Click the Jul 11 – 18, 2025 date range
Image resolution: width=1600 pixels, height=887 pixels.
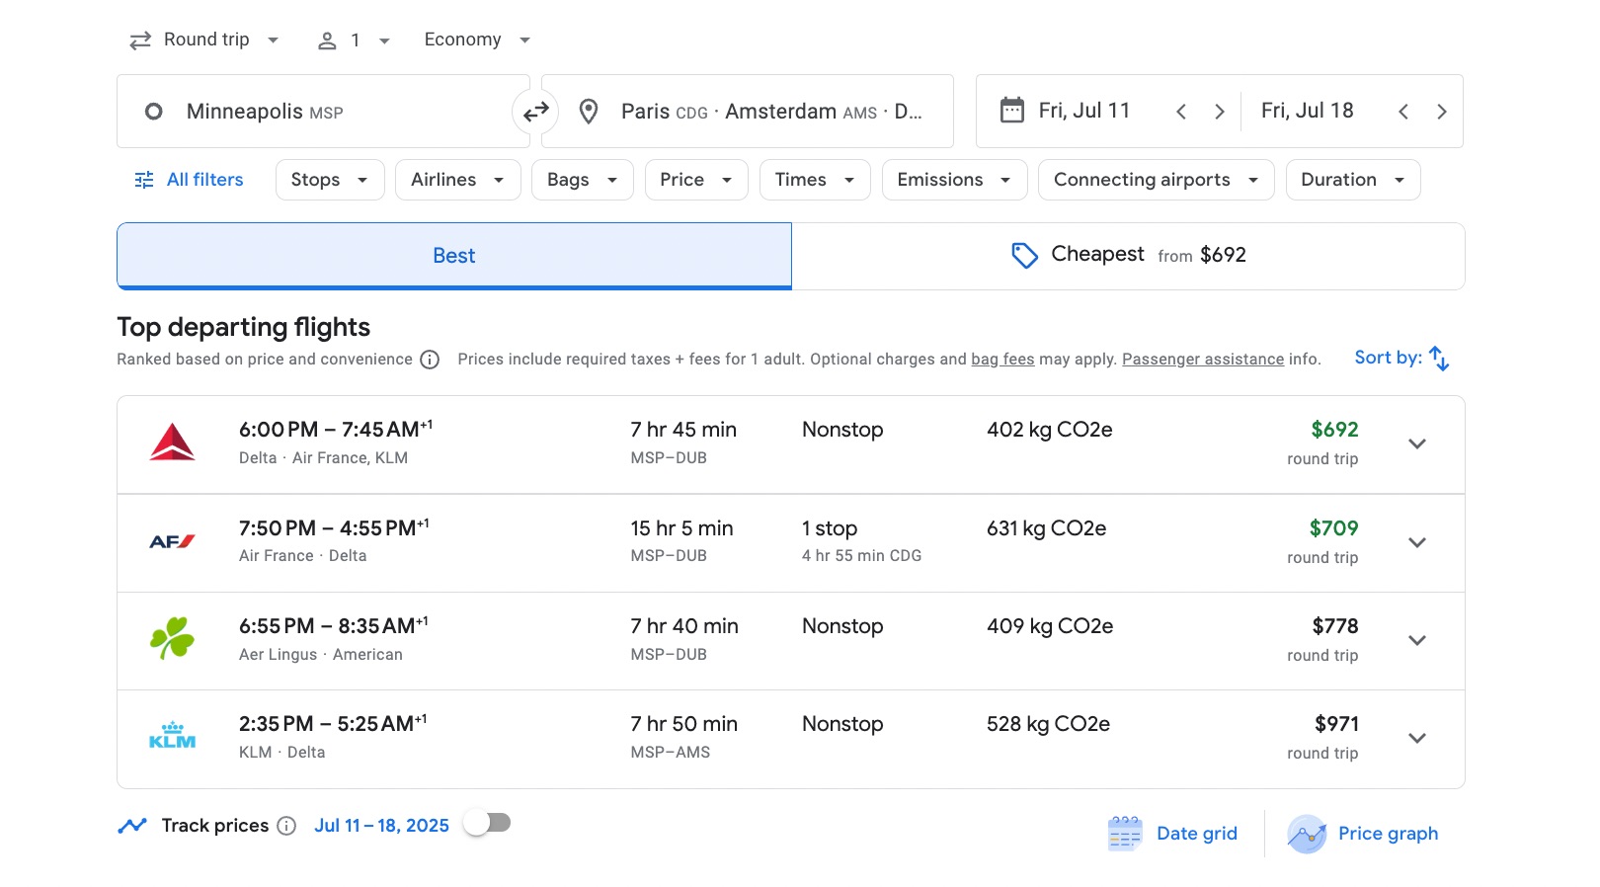381,826
